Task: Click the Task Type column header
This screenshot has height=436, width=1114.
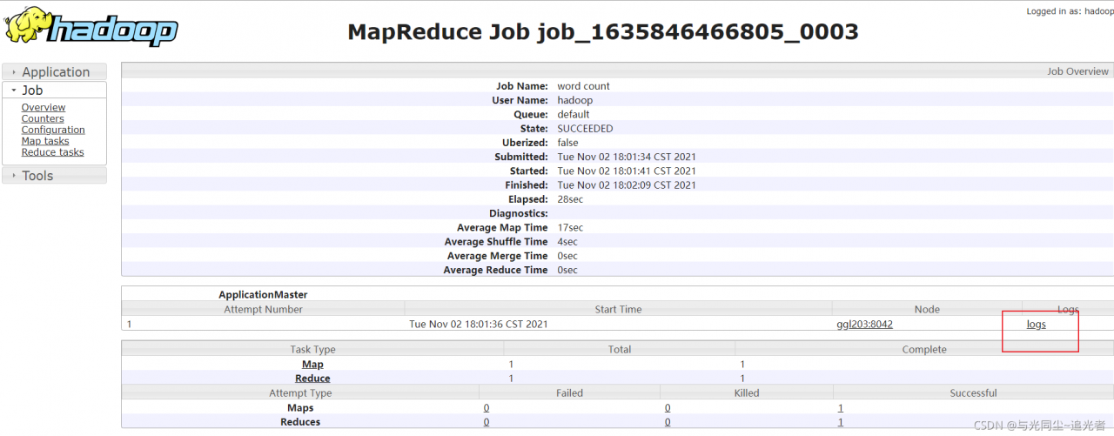Action: [312, 350]
